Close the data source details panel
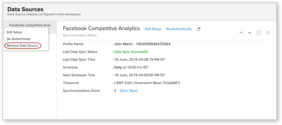 click(x=268, y=32)
